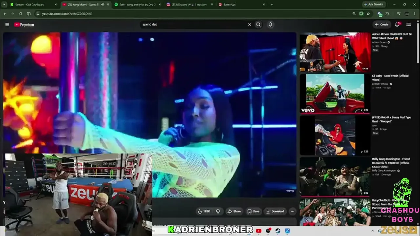Open the YouTube guide hamburger menu
Viewport: 420px width, 236px height.
point(7,25)
